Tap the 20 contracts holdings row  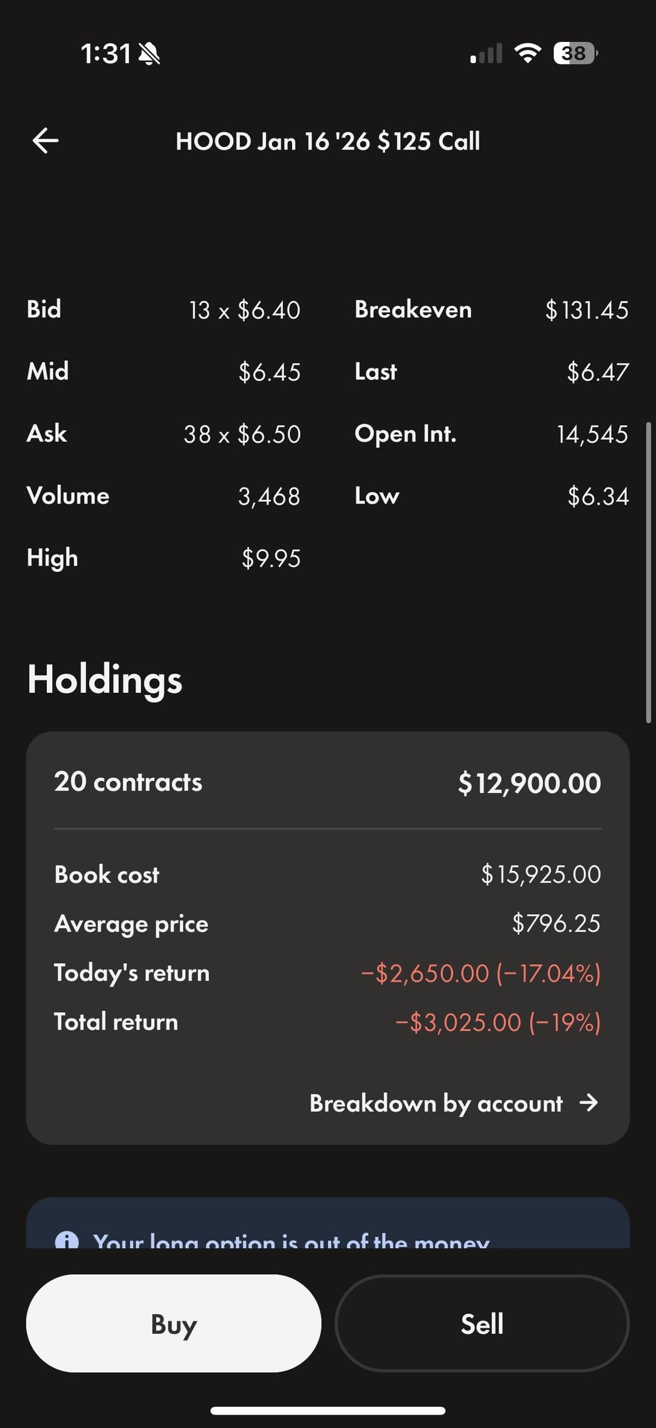coord(328,782)
